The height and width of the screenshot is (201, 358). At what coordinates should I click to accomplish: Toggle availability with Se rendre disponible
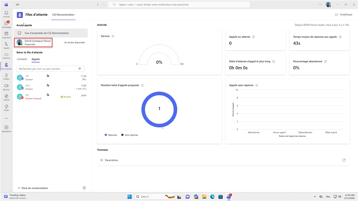click(x=74, y=43)
